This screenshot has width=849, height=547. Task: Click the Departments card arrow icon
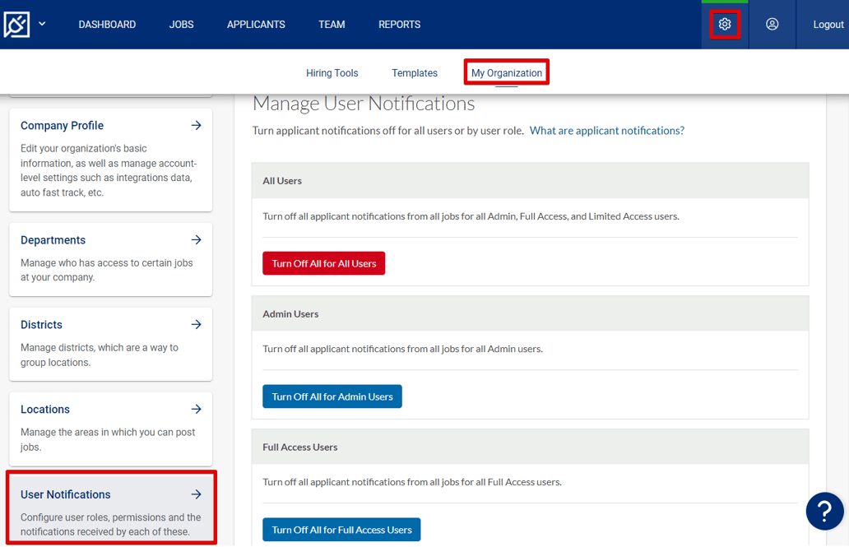point(196,239)
